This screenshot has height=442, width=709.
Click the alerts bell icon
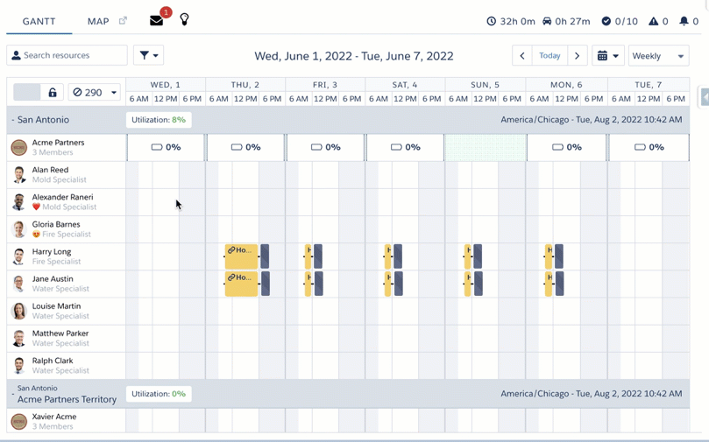(x=684, y=21)
